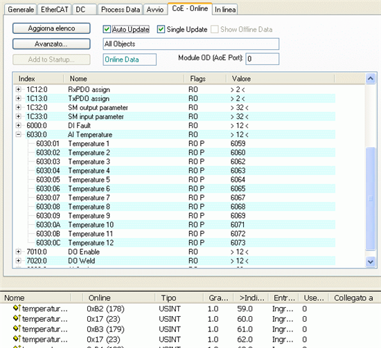The width and height of the screenshot is (381, 348).
Task: Select the Temperature 7 row 6030:07
Action: pos(181,198)
